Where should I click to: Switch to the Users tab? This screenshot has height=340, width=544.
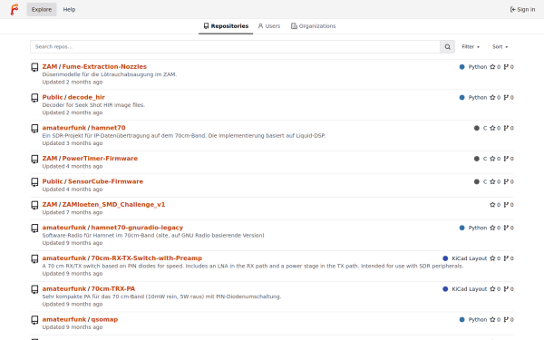(x=269, y=26)
